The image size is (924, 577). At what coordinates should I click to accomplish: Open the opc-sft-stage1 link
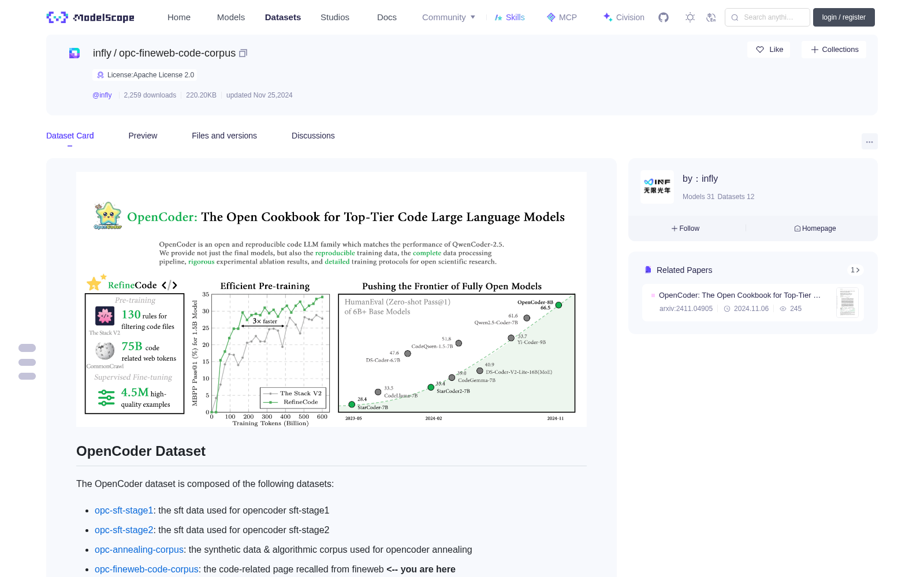(x=124, y=510)
